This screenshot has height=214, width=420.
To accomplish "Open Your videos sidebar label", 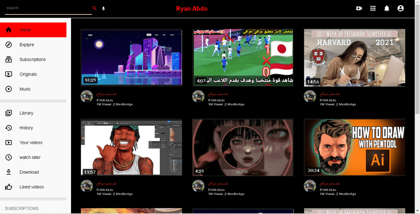I will click(x=31, y=143).
